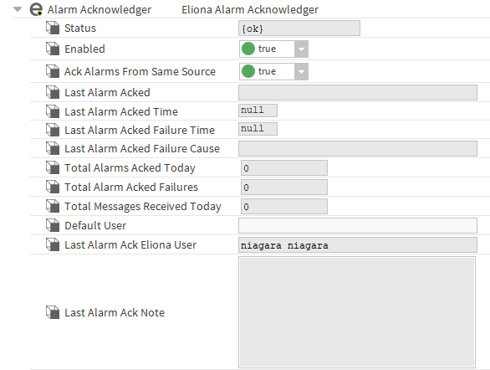490x370 pixels.
Task: Click the Total Alarm Acked Failures label
Action: coord(131,187)
